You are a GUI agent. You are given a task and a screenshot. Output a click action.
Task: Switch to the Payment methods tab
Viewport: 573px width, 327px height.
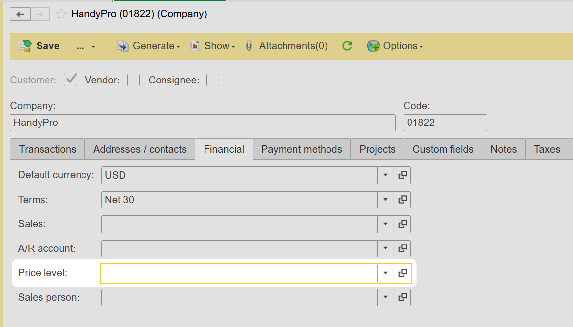tap(301, 149)
